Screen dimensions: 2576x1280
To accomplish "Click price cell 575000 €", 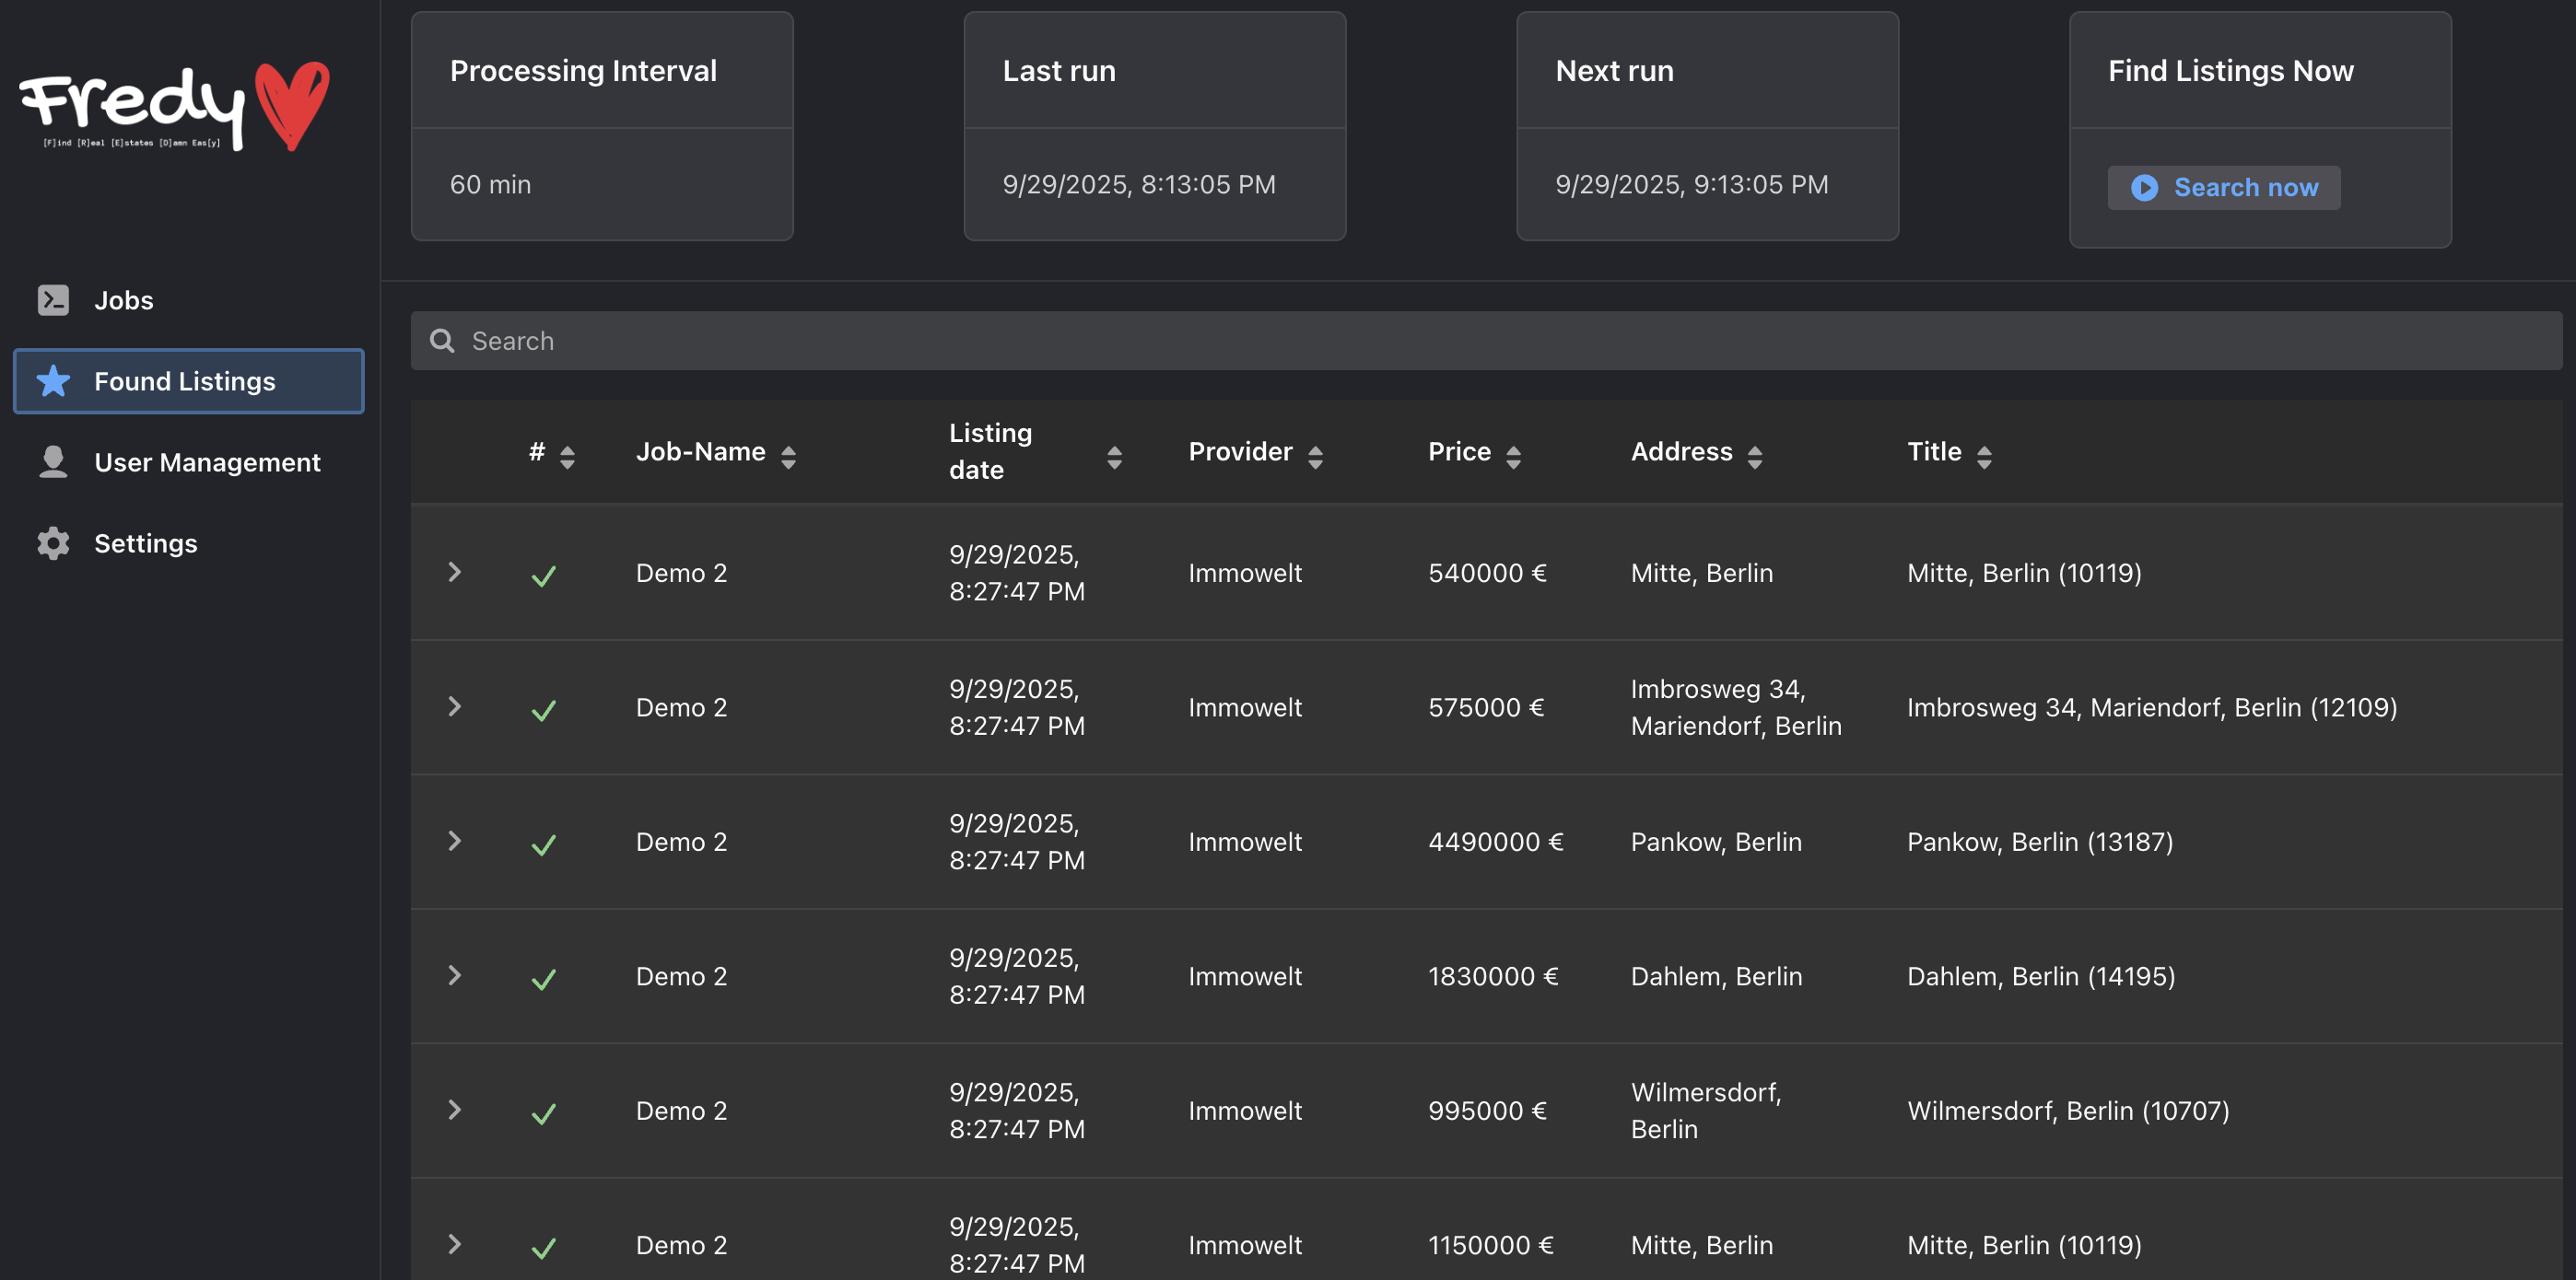I will 1486,707.
